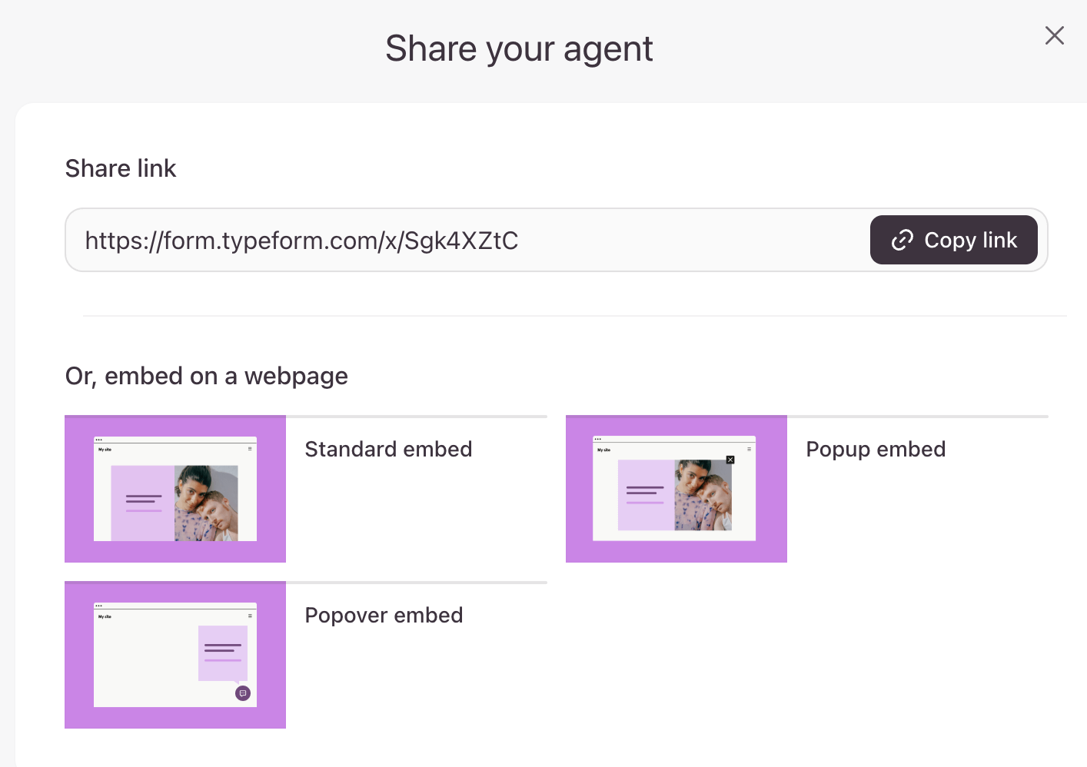1087x767 pixels.
Task: Choose the Popup embed text label
Action: coord(876,450)
